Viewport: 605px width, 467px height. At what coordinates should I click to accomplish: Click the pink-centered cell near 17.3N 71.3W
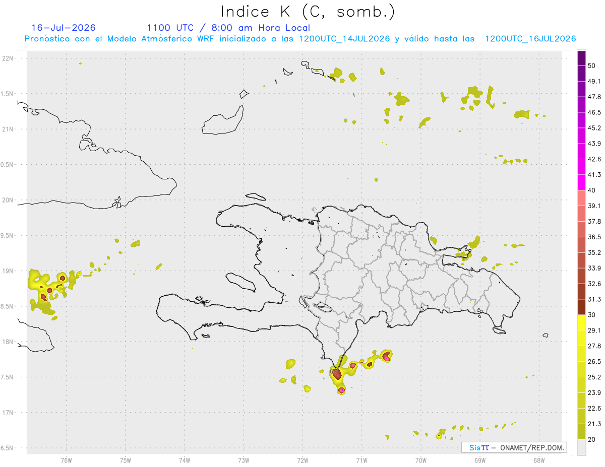point(342,390)
